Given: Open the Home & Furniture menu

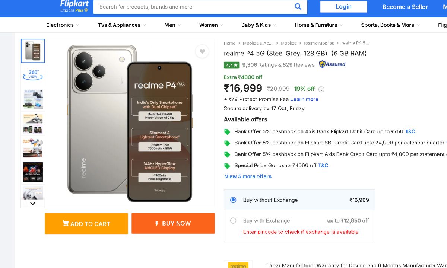Looking at the screenshot, I should 318,25.
